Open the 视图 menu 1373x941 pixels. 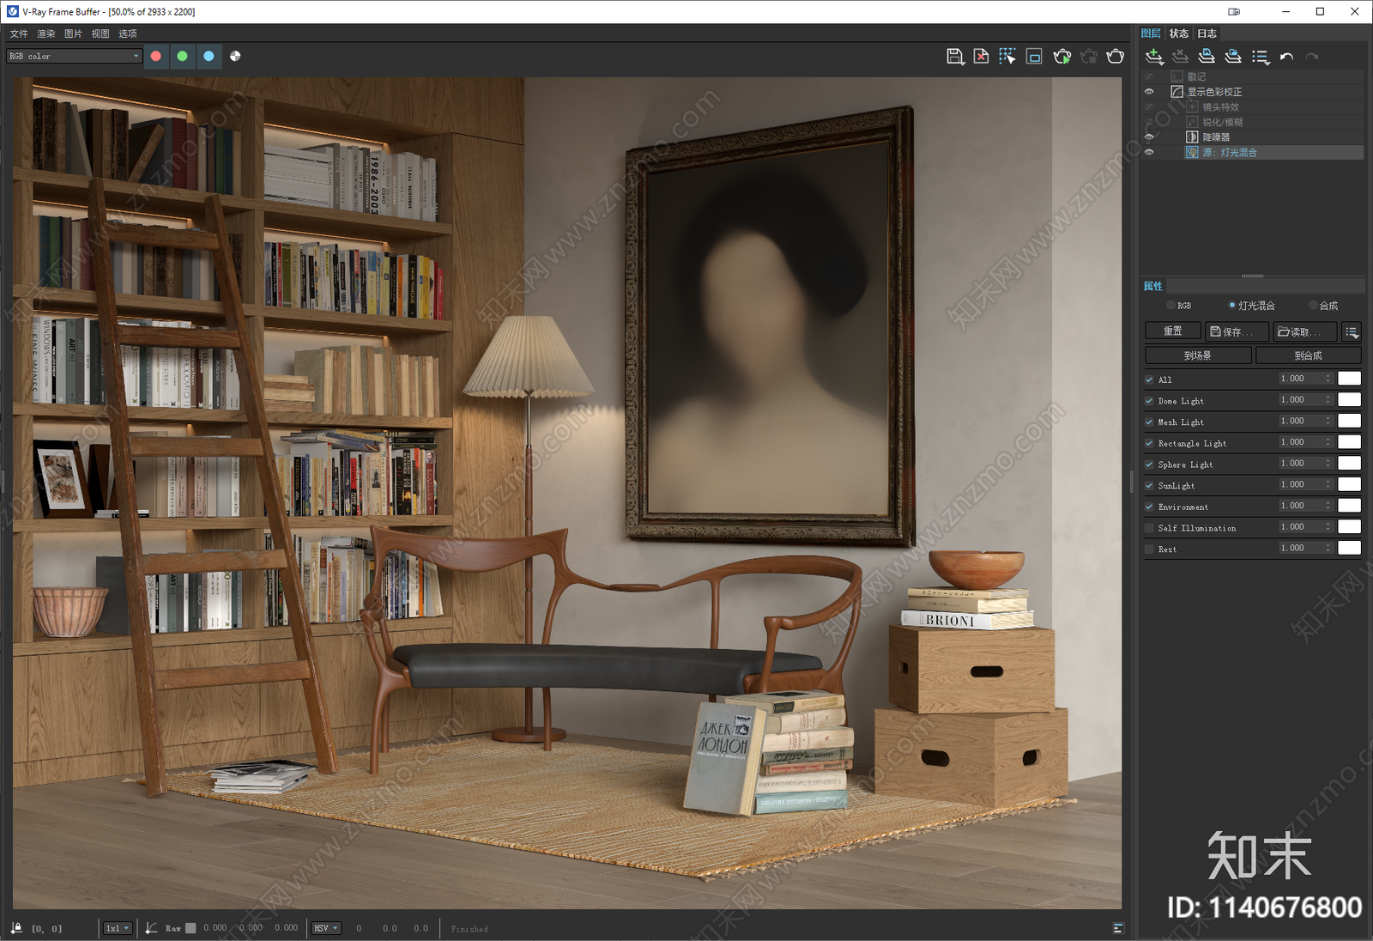pos(100,33)
